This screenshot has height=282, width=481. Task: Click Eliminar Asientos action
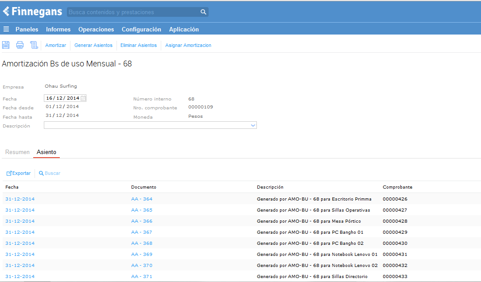click(139, 45)
